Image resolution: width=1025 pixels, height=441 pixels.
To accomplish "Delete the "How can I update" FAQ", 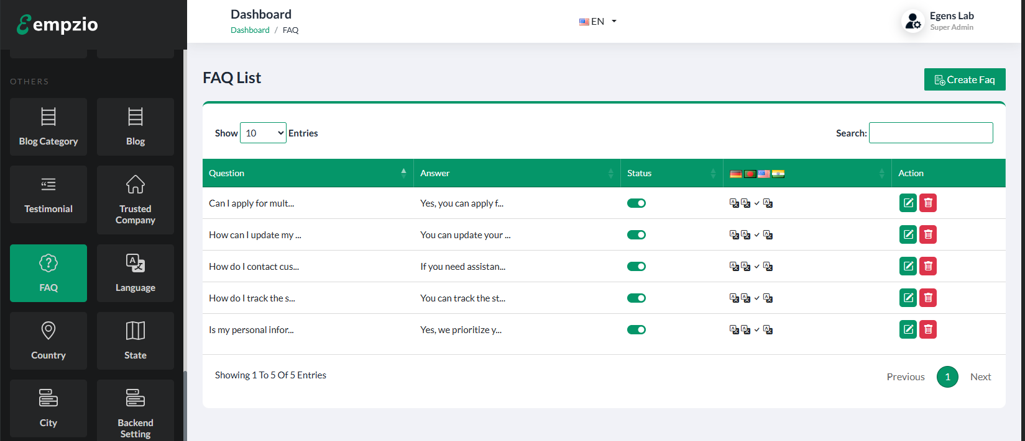I will [x=927, y=234].
